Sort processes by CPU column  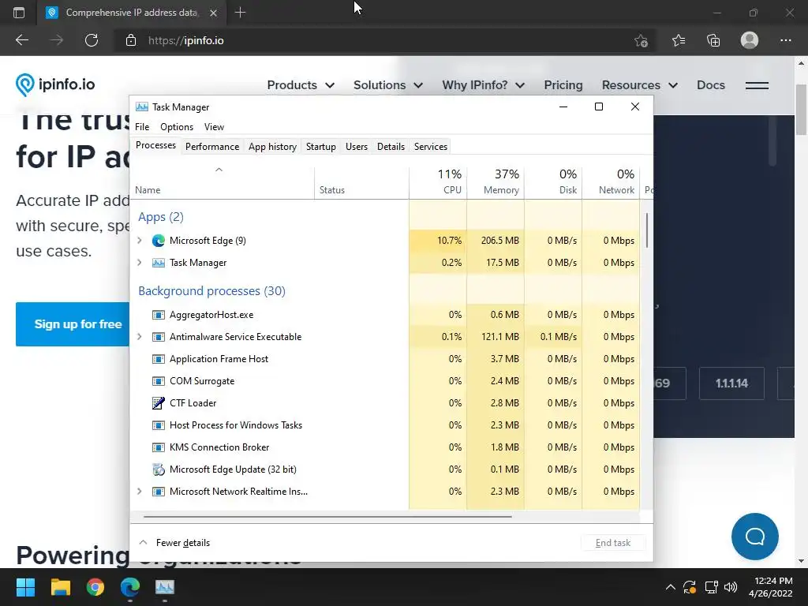(438, 182)
